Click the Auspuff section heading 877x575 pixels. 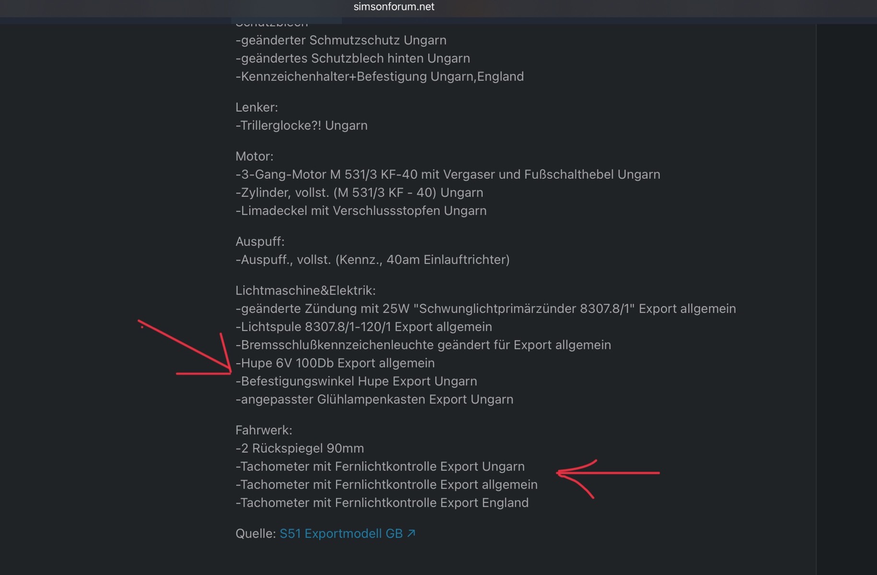pos(260,241)
